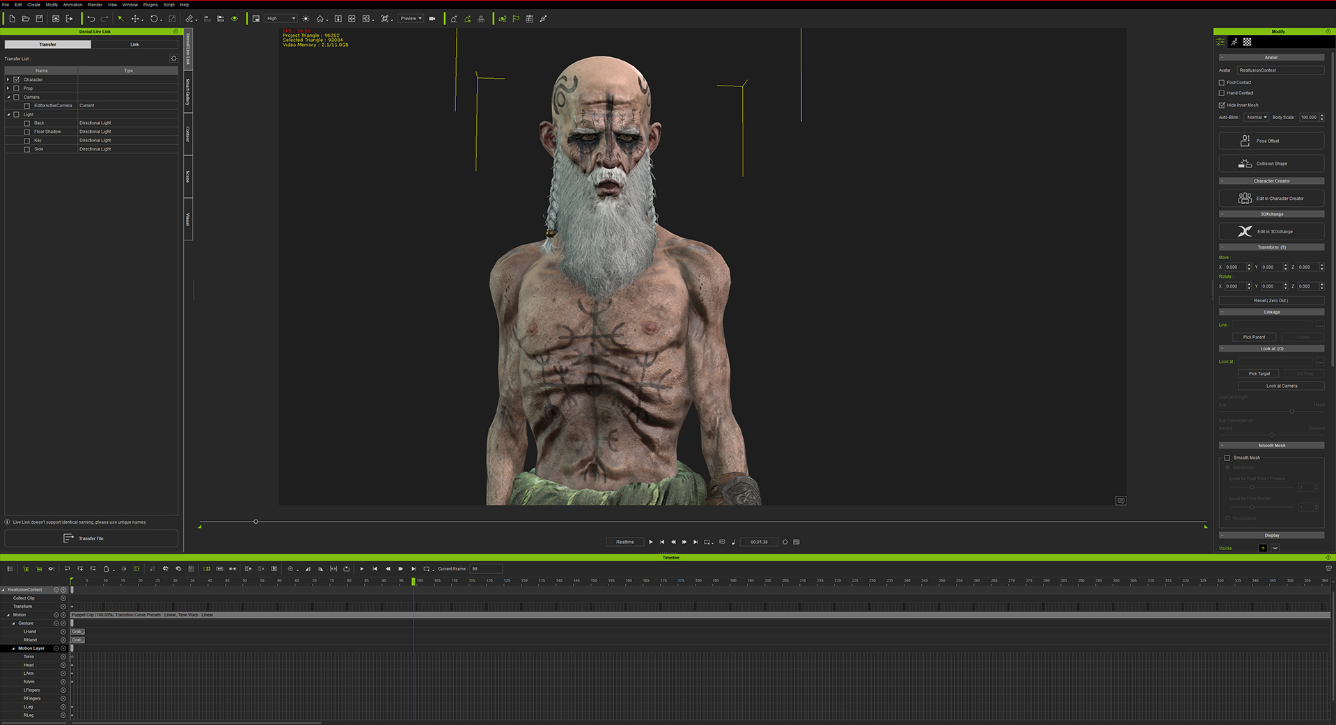The image size is (1336, 725).
Task: Click the main player Play button
Action: point(651,542)
